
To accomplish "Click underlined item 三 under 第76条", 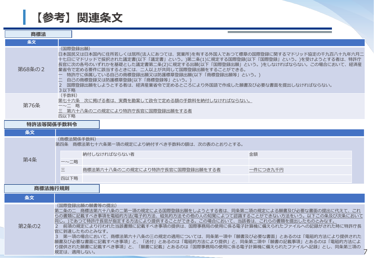I will click(x=125, y=111).
